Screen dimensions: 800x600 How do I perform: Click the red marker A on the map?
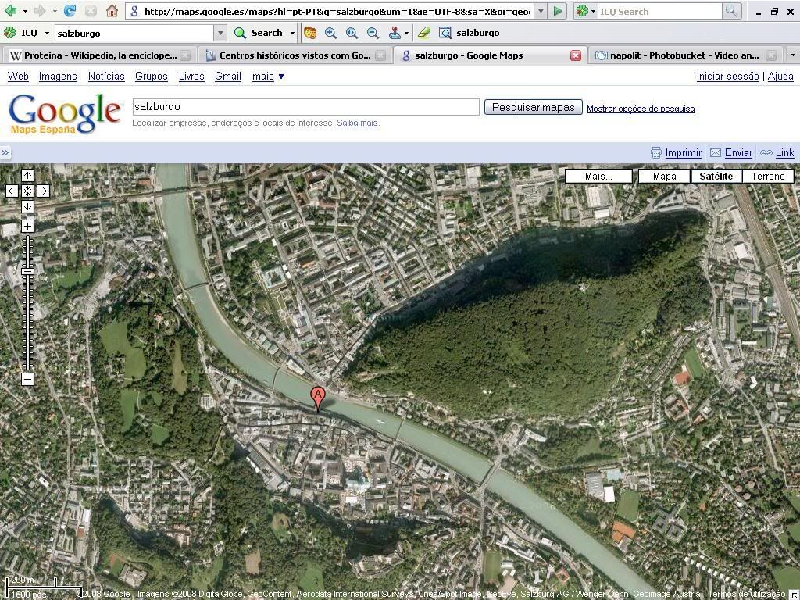(318, 396)
